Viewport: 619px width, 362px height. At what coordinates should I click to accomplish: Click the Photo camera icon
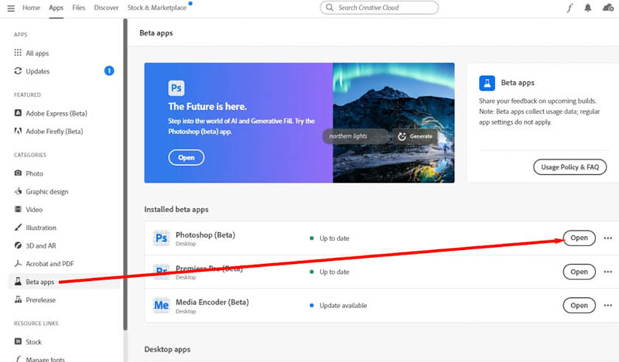coord(18,173)
